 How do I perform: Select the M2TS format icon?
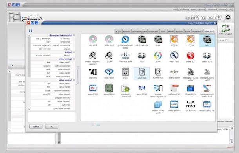(109, 57)
